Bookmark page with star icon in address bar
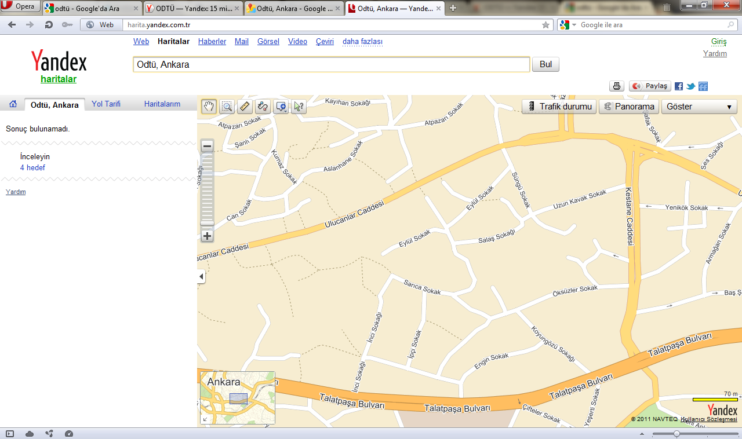This screenshot has height=439, width=742. (545, 25)
